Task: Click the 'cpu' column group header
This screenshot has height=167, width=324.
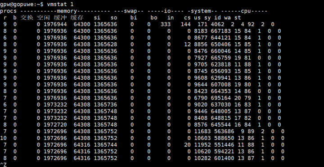Action: click(x=246, y=11)
